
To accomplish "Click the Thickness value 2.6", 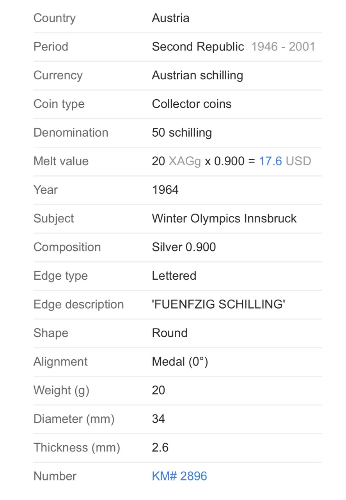I will tap(160, 448).
